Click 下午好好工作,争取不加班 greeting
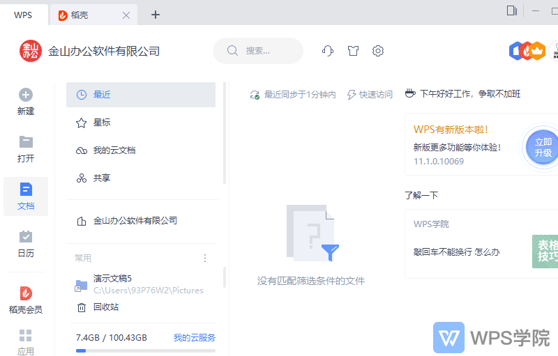Viewport: 558px width, 356px height. click(x=470, y=94)
